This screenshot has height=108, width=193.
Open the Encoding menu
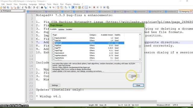(x=23, y=4)
